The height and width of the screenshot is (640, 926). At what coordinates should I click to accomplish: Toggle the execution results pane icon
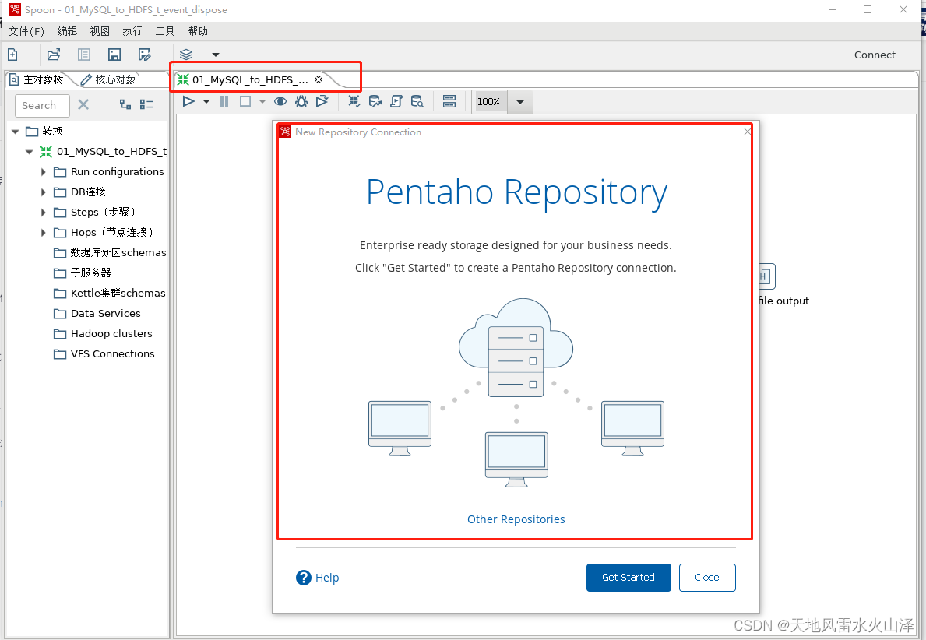point(449,101)
